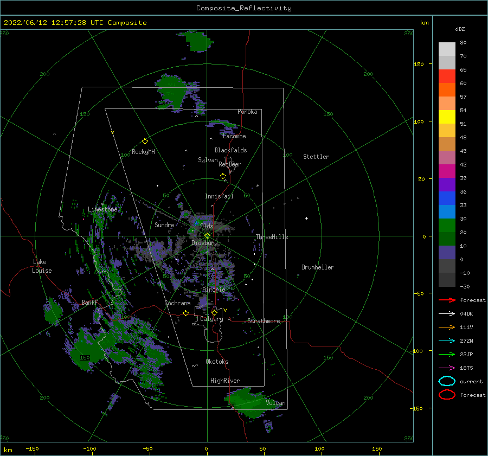Select the light gray 80 dBZ swatch
488x456 pixels.
(447, 49)
